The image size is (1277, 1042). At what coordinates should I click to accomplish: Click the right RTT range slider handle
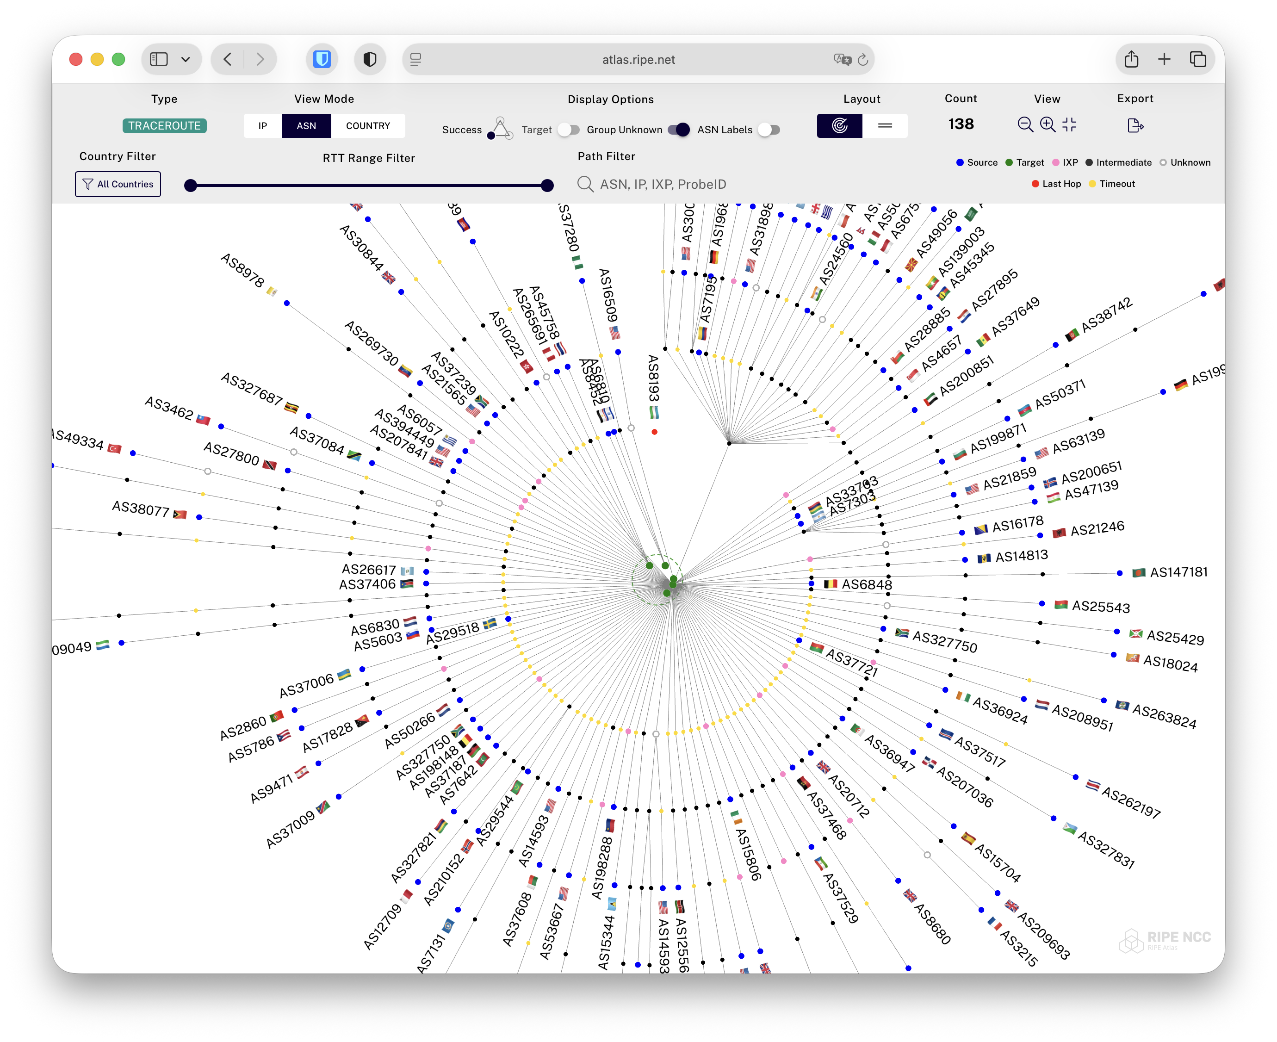pyautogui.click(x=547, y=186)
